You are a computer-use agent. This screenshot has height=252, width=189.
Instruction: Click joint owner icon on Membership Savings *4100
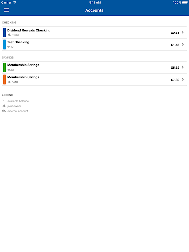pos(9,82)
